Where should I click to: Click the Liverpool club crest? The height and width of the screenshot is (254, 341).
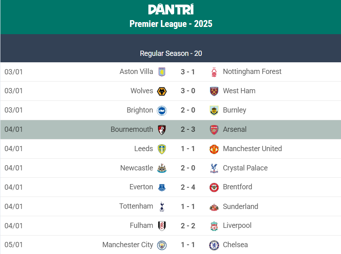[214, 226]
